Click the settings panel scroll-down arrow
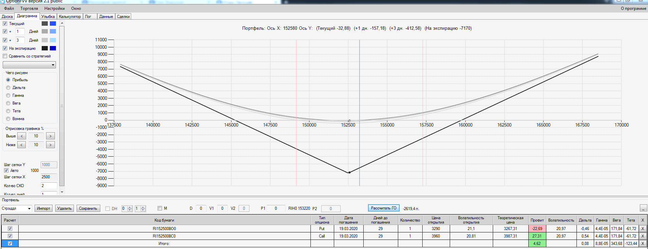This screenshot has width=648, height=249. (x=62, y=192)
